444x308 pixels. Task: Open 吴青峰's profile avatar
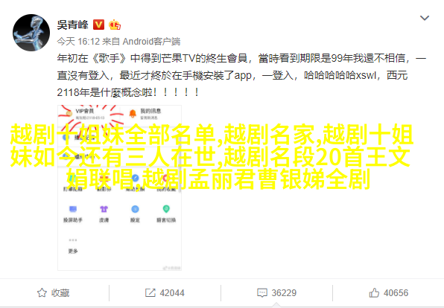coord(31,33)
